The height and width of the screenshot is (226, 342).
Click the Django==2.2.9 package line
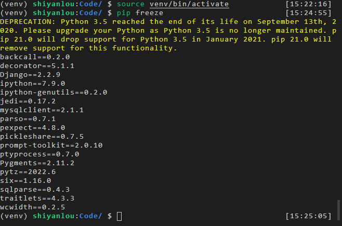[31, 74]
